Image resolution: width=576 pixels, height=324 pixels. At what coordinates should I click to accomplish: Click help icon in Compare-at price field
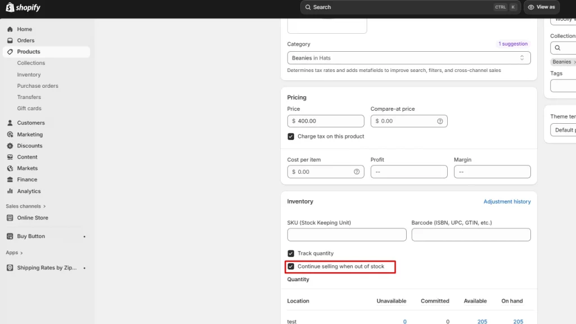pyautogui.click(x=440, y=121)
